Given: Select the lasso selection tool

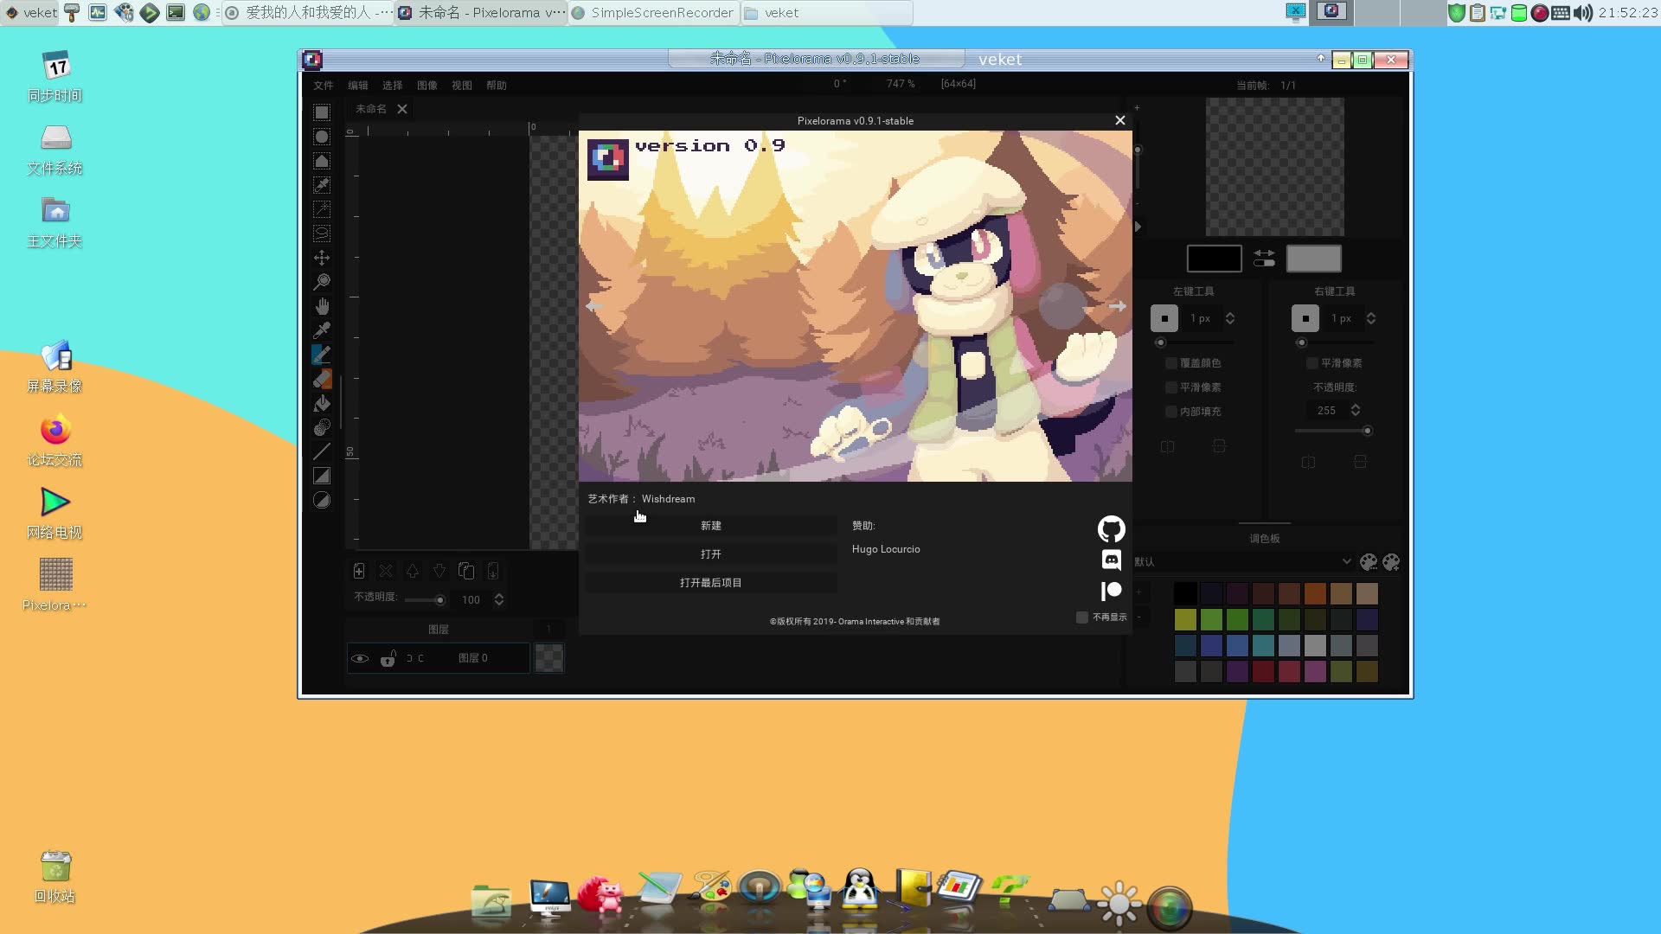Looking at the screenshot, I should (321, 233).
